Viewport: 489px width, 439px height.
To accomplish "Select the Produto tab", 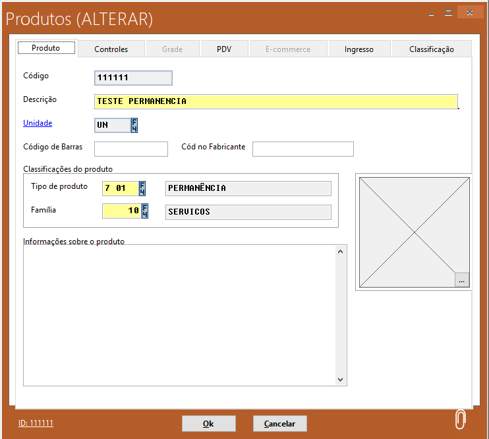I will [45, 49].
